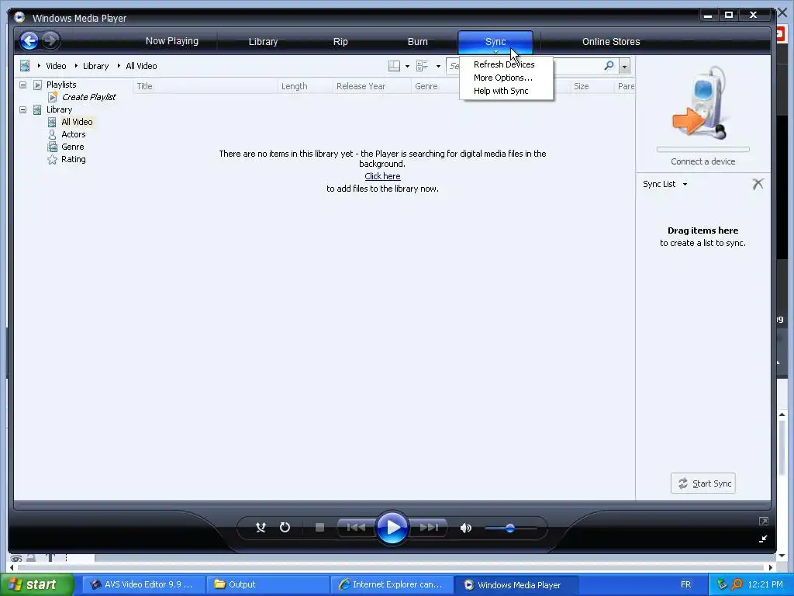Viewport: 794px width, 596px height.
Task: Clear the sync list with X icon
Action: click(758, 184)
